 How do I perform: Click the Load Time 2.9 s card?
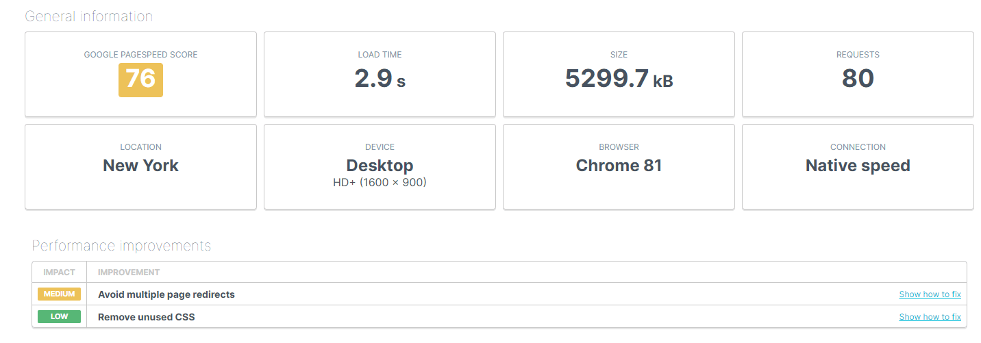click(380, 74)
